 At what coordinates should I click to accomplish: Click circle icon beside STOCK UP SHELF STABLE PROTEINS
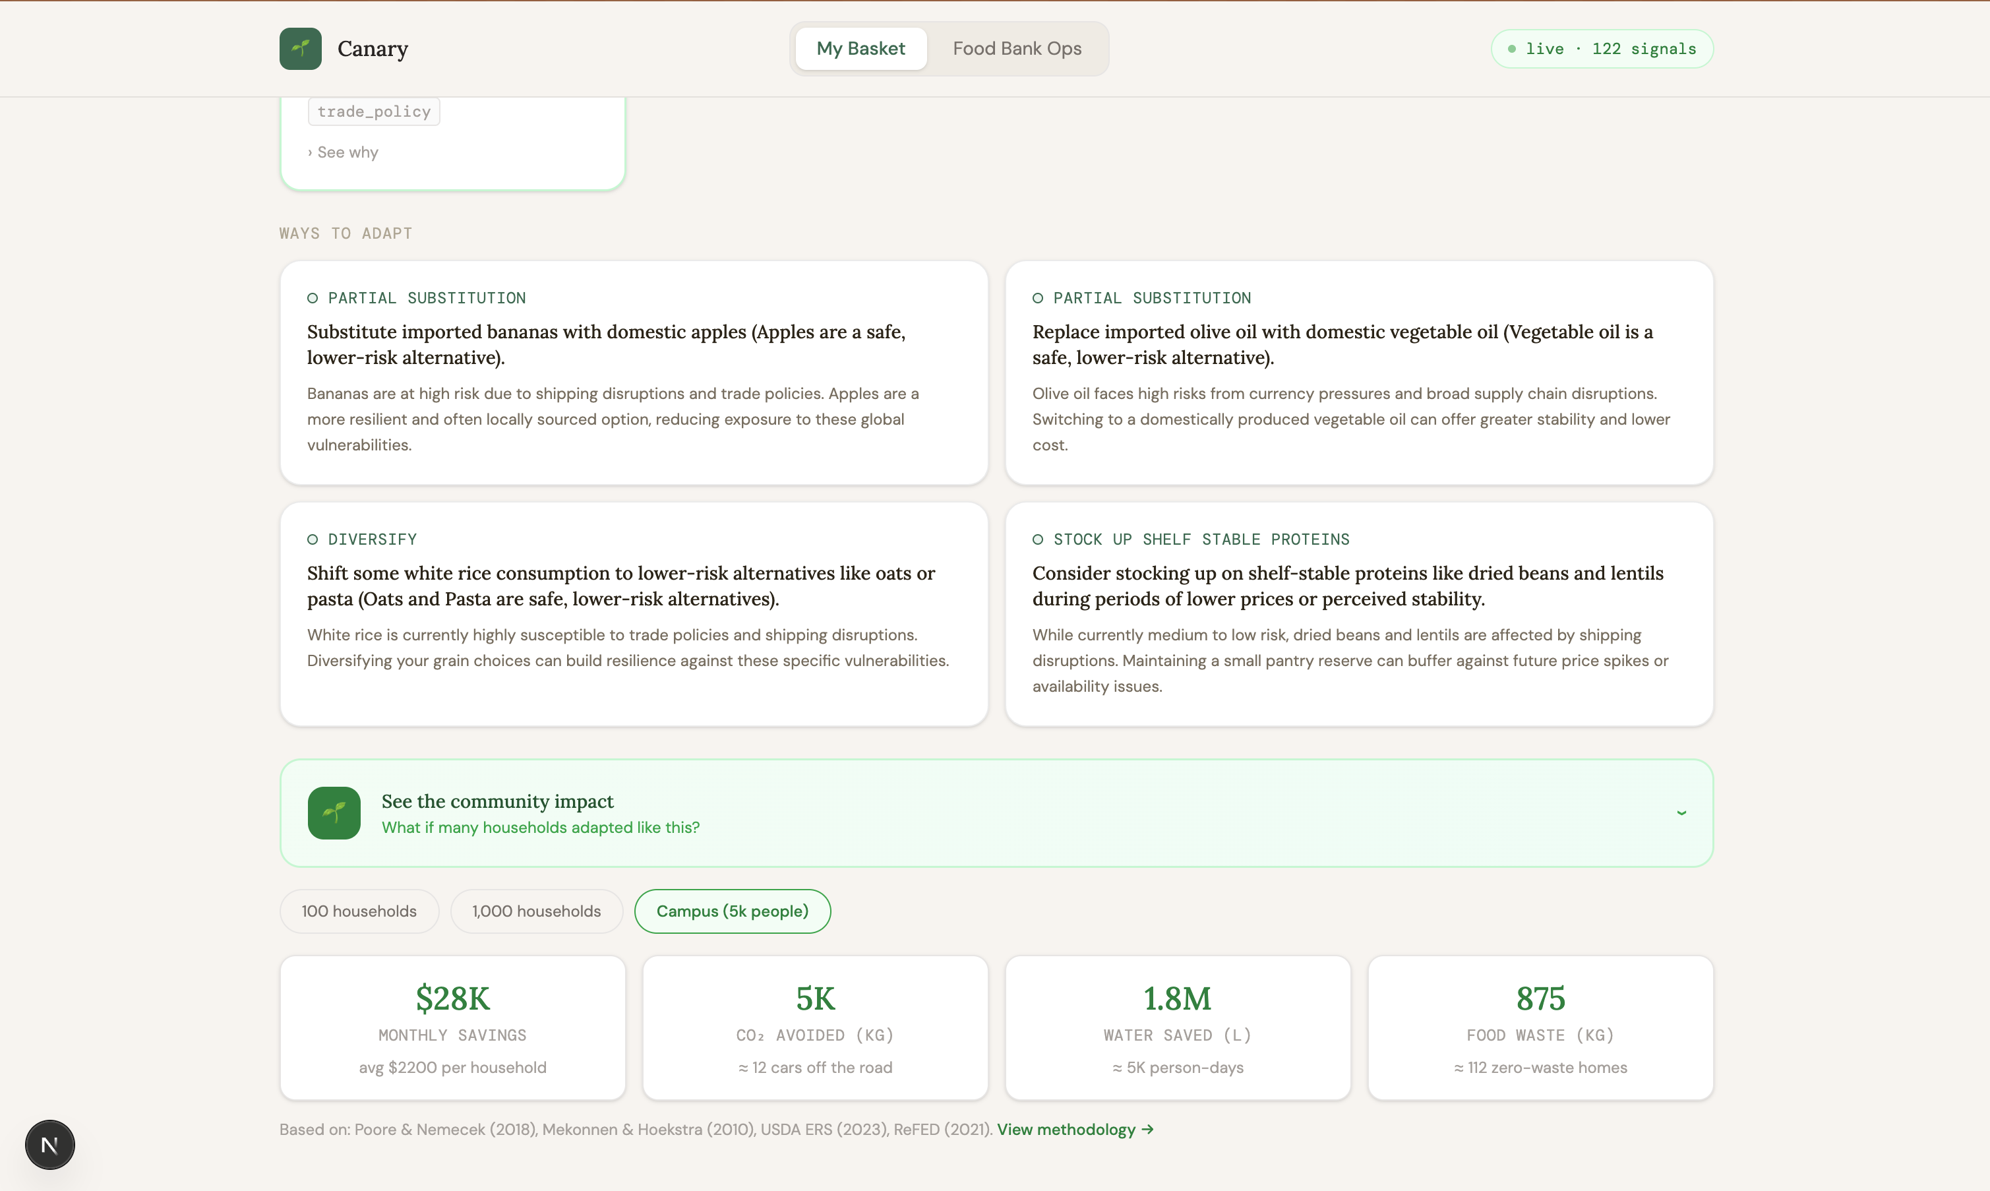pyautogui.click(x=1037, y=539)
